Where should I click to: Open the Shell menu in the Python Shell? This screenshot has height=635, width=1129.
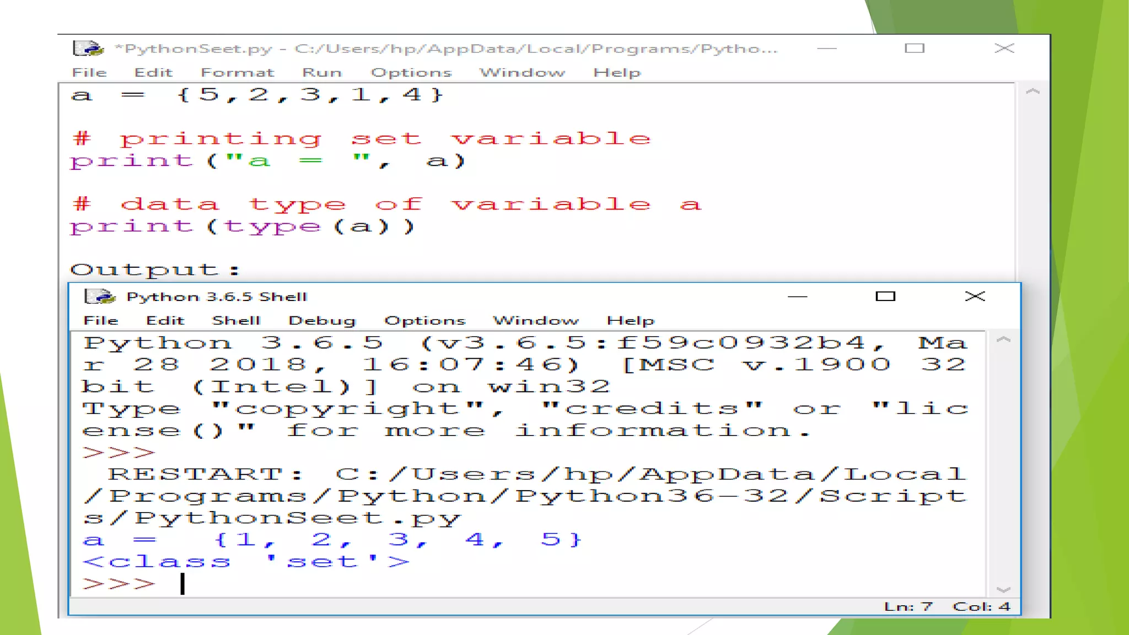click(x=236, y=321)
